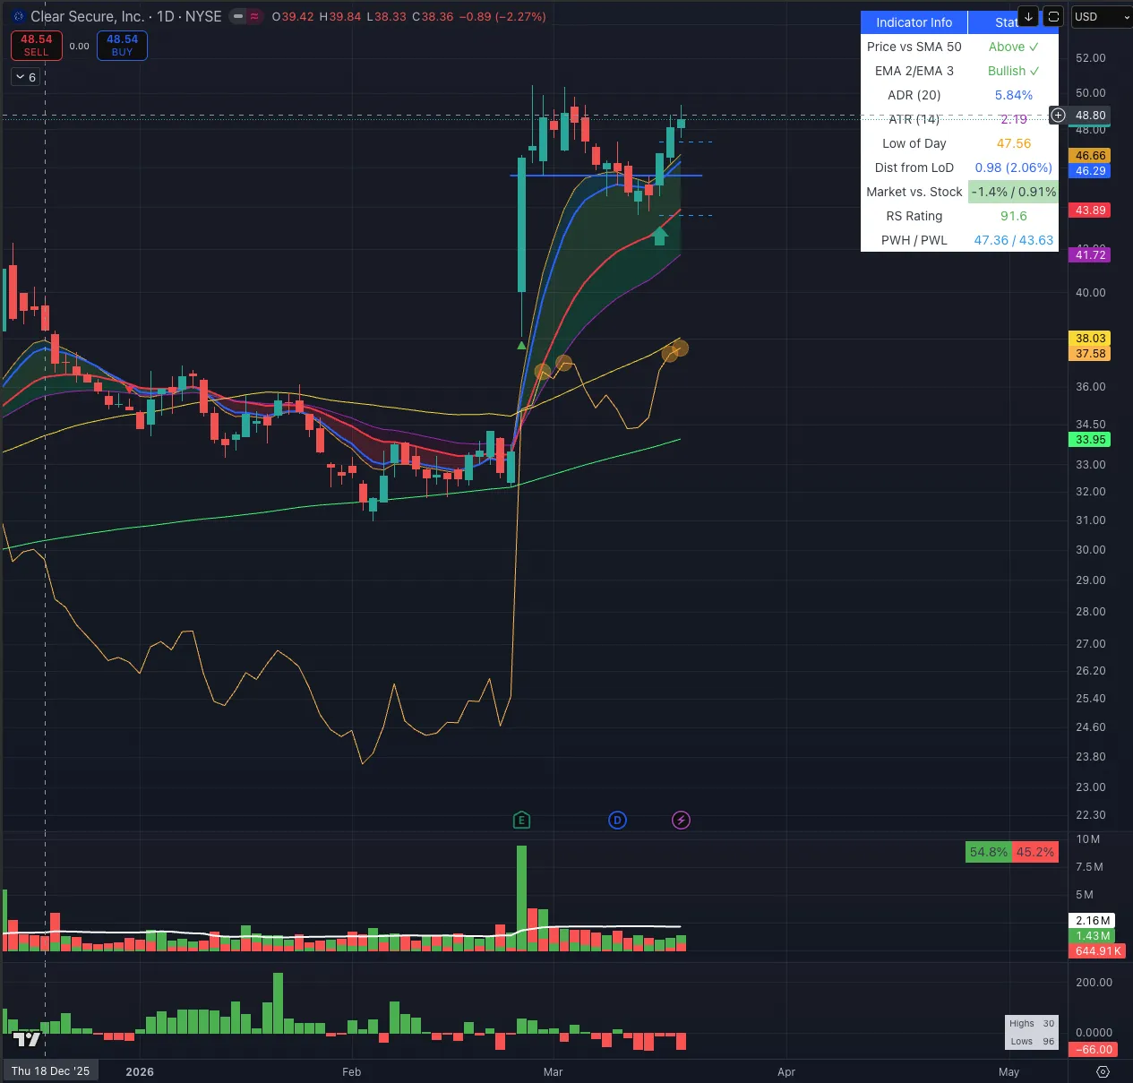The image size is (1133, 1083).
Task: Click the 48.54 BUY button
Action: tap(122, 46)
